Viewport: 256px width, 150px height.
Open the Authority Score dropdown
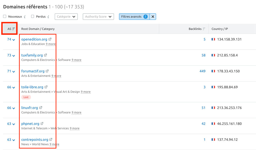pyautogui.click(x=98, y=17)
